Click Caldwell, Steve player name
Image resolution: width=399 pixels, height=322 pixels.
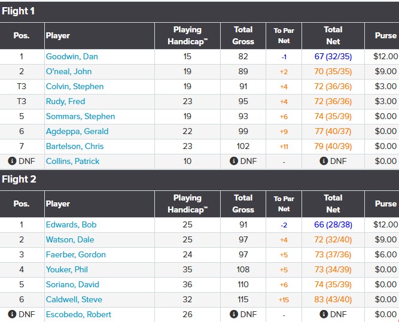coord(74,299)
